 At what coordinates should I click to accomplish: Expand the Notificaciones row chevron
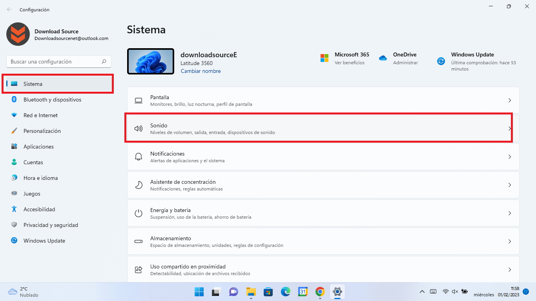(510, 157)
